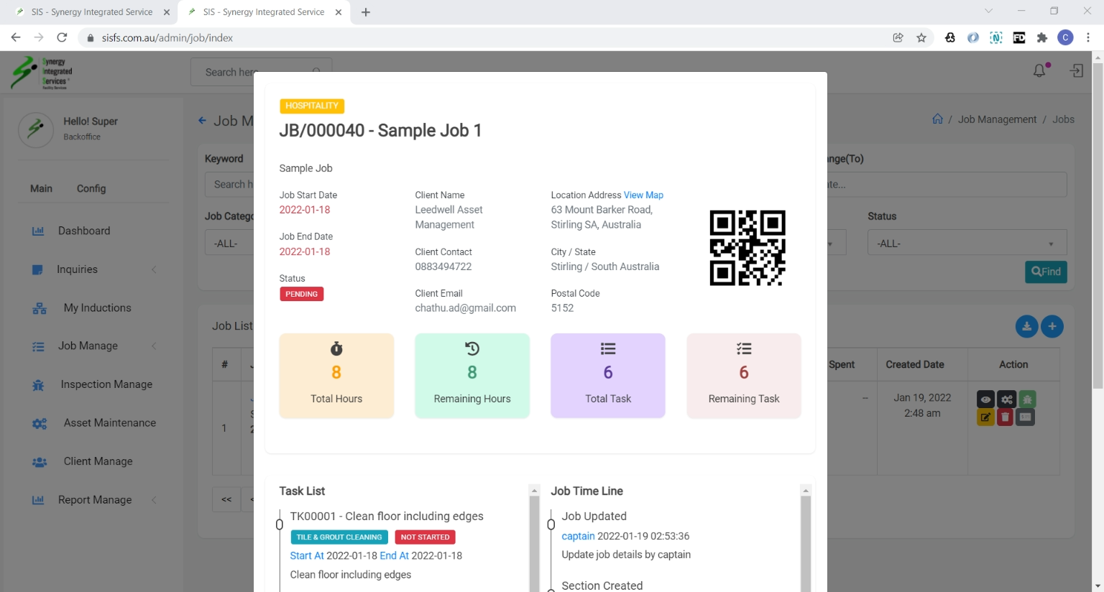Click the logout icon in header
The height and width of the screenshot is (592, 1104).
[1076, 70]
